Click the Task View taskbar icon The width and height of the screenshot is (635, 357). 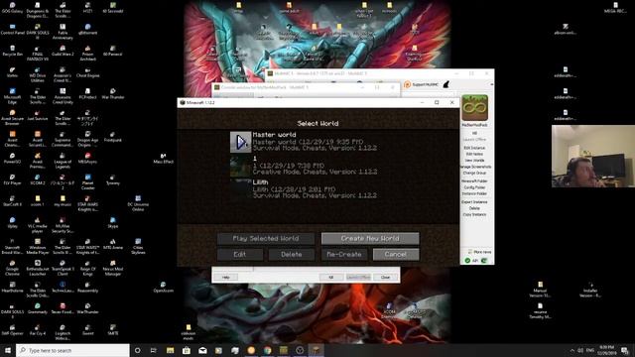[x=154, y=350]
